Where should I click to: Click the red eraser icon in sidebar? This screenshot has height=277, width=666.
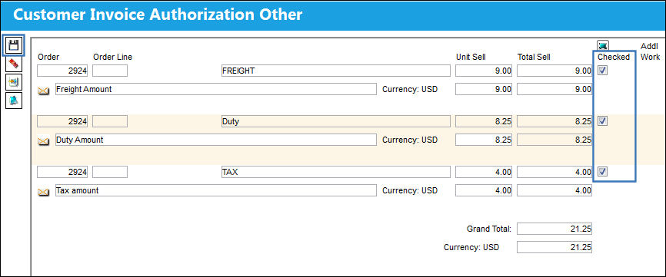click(14, 64)
